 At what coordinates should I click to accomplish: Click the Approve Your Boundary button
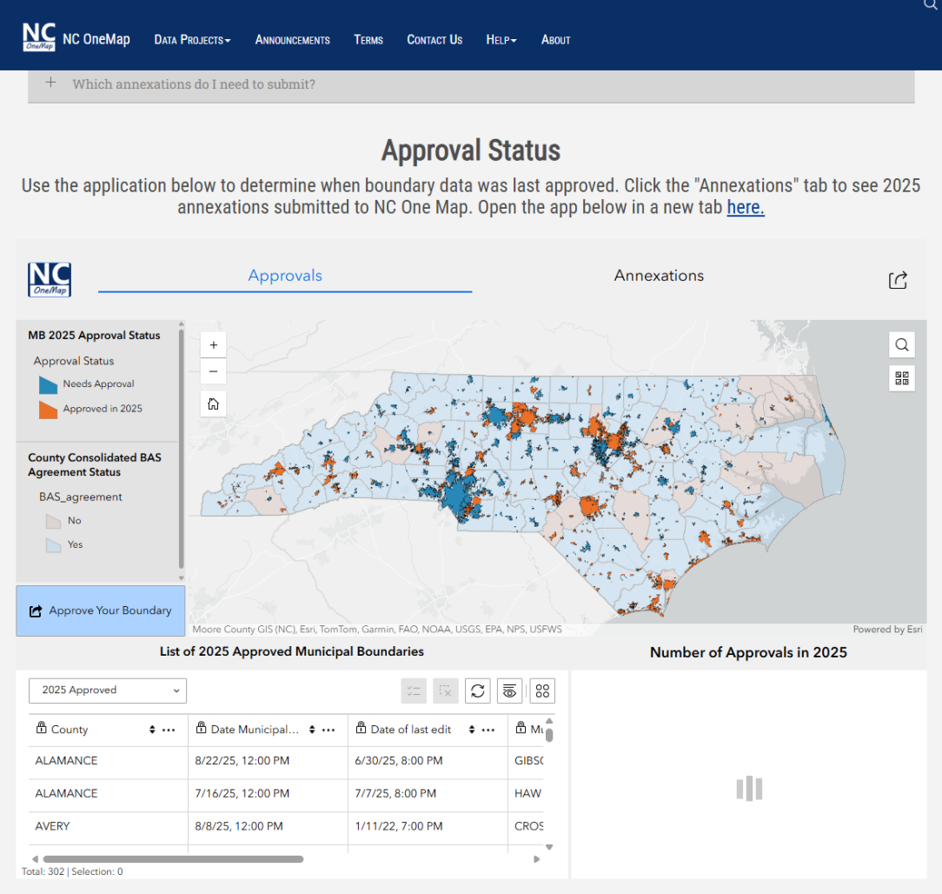[x=100, y=610]
